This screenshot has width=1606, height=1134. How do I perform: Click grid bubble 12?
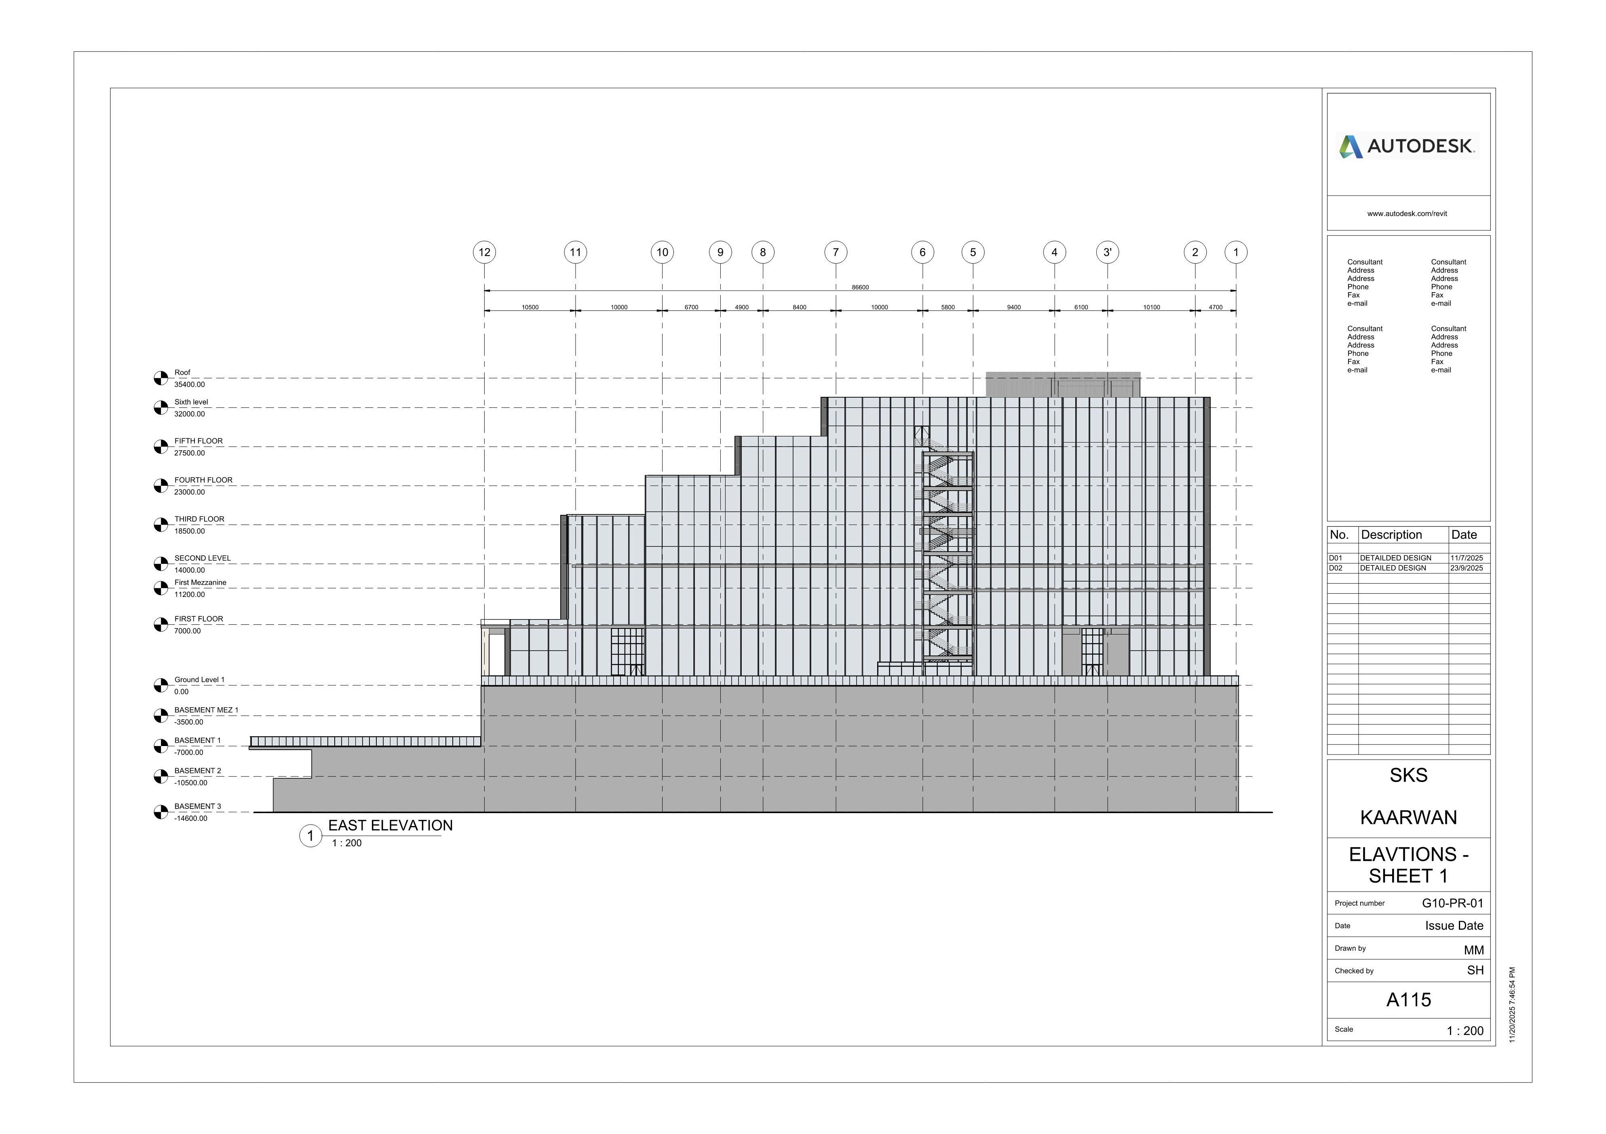pyautogui.click(x=484, y=253)
